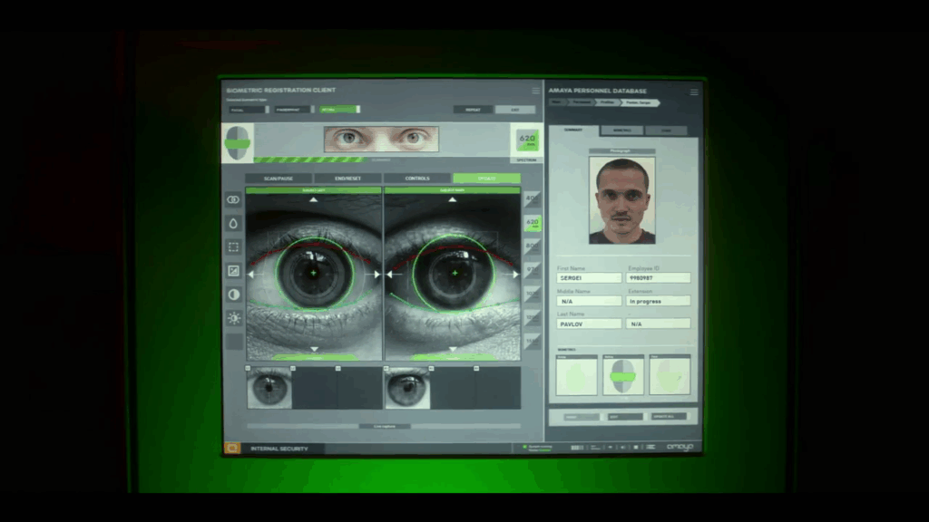The image size is (929, 522).
Task: Open the third tab after Biometrics
Action: (667, 130)
